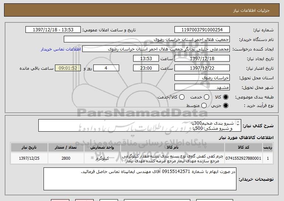Select the خدمت radio button
Viewport: 284px width, 201px height.
pyautogui.click(x=207, y=97)
